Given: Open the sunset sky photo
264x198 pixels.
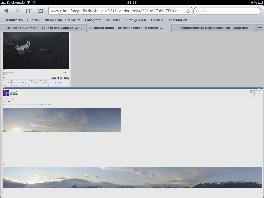Looking at the screenshot, I should [62, 120].
